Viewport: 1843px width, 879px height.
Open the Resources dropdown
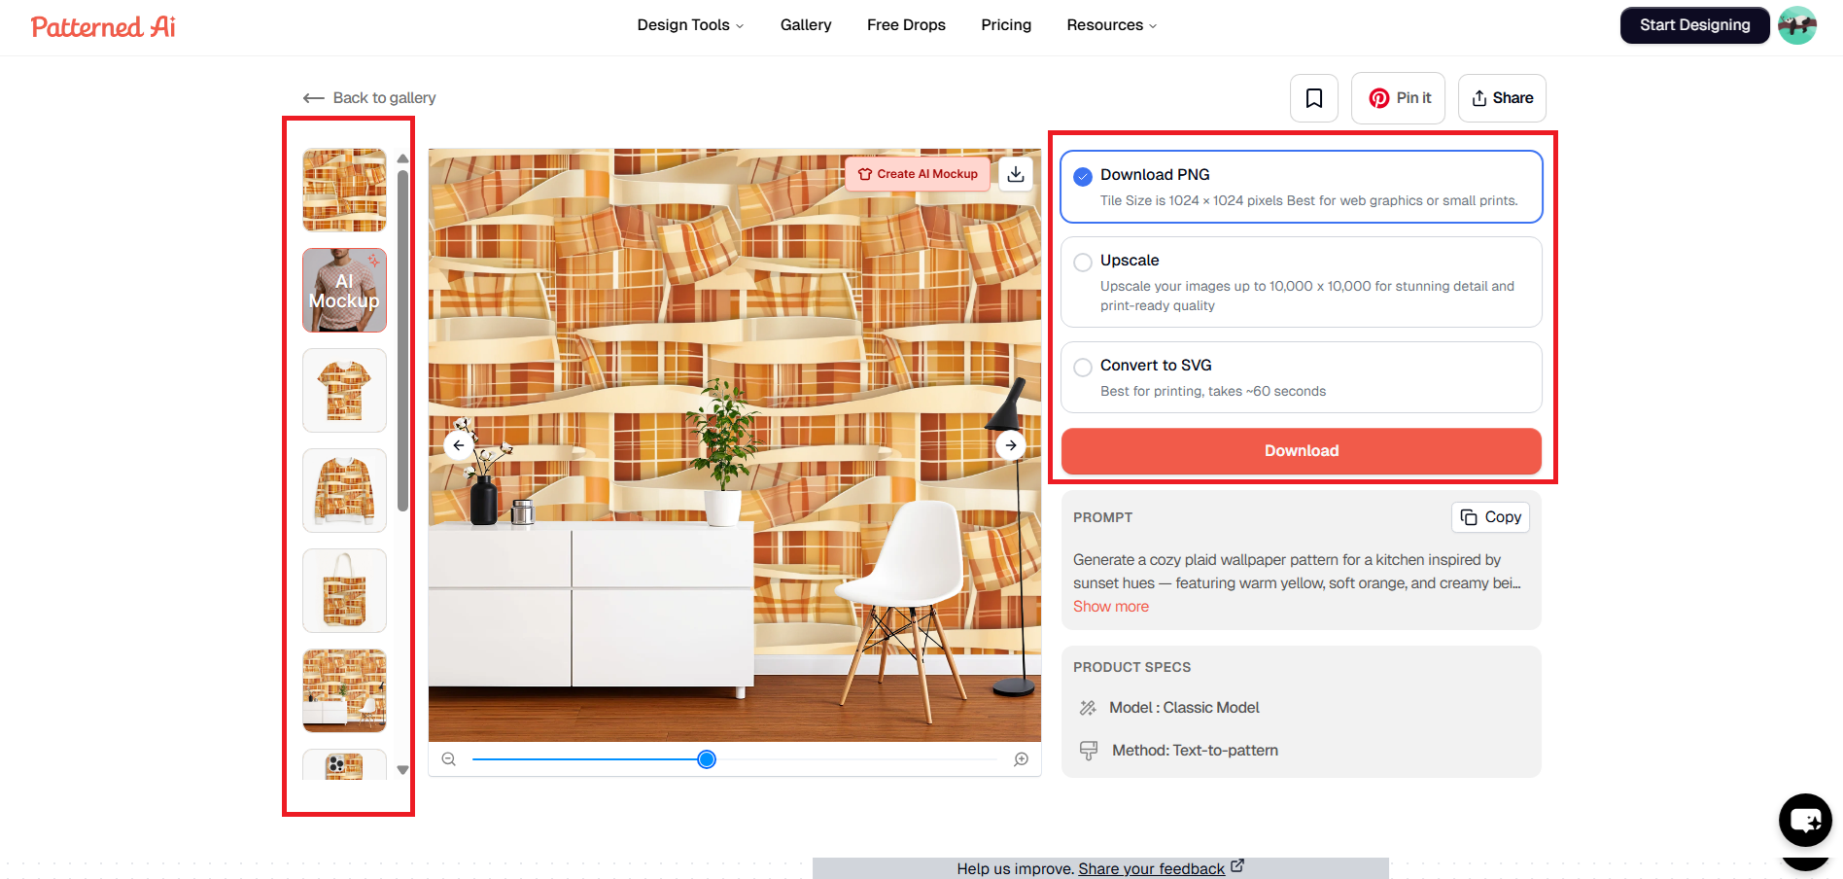point(1110,24)
